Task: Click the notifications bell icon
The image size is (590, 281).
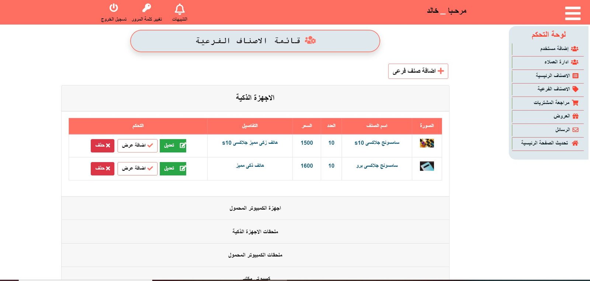Action: [x=180, y=9]
